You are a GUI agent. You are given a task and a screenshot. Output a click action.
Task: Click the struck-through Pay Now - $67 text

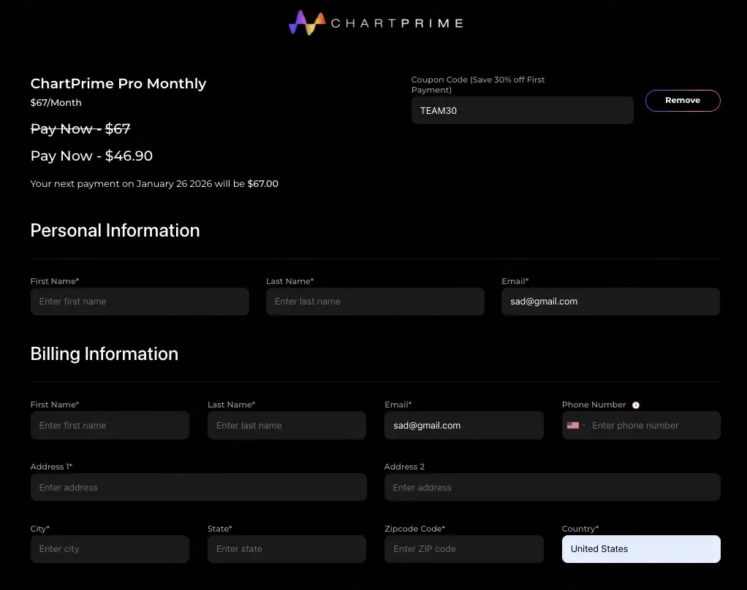tap(80, 129)
